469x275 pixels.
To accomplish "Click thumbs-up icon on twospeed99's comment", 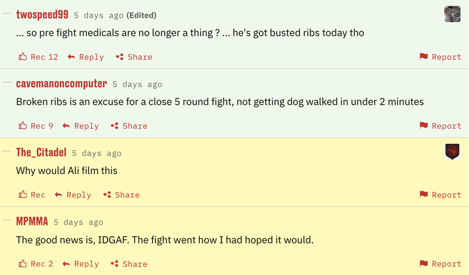I will pyautogui.click(x=23, y=57).
